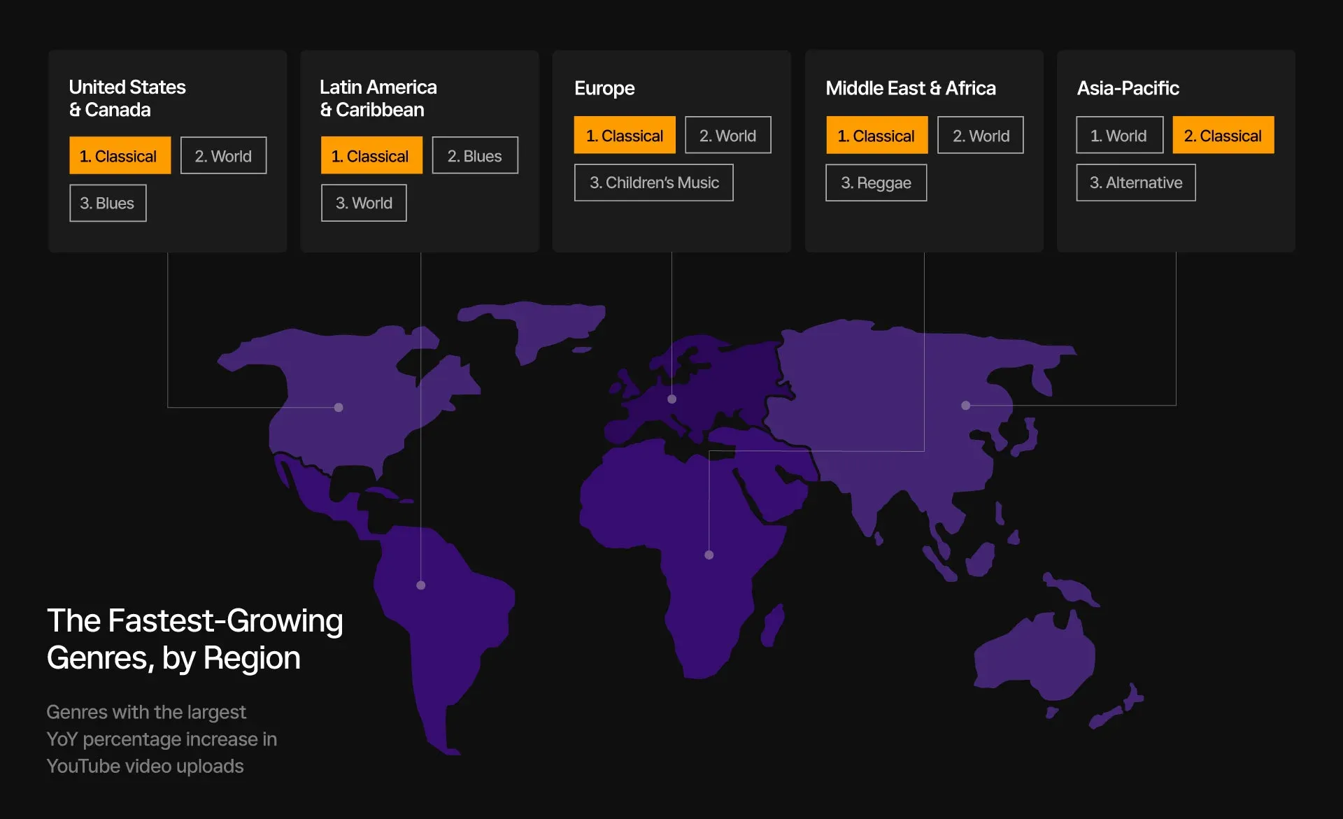1343x819 pixels.
Task: Click the Asia-Pacific region heading
Action: click(x=1128, y=88)
